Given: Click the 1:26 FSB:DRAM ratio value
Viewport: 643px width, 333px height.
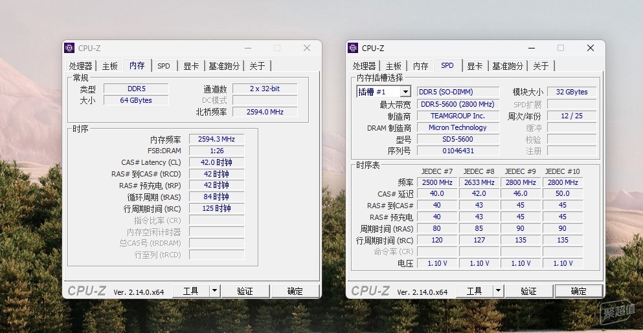Looking at the screenshot, I should click(216, 151).
